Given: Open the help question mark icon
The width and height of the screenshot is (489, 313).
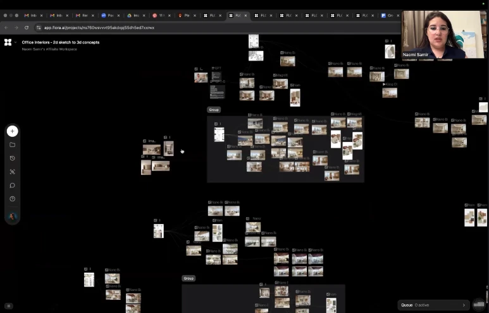Looking at the screenshot, I should pos(12,199).
